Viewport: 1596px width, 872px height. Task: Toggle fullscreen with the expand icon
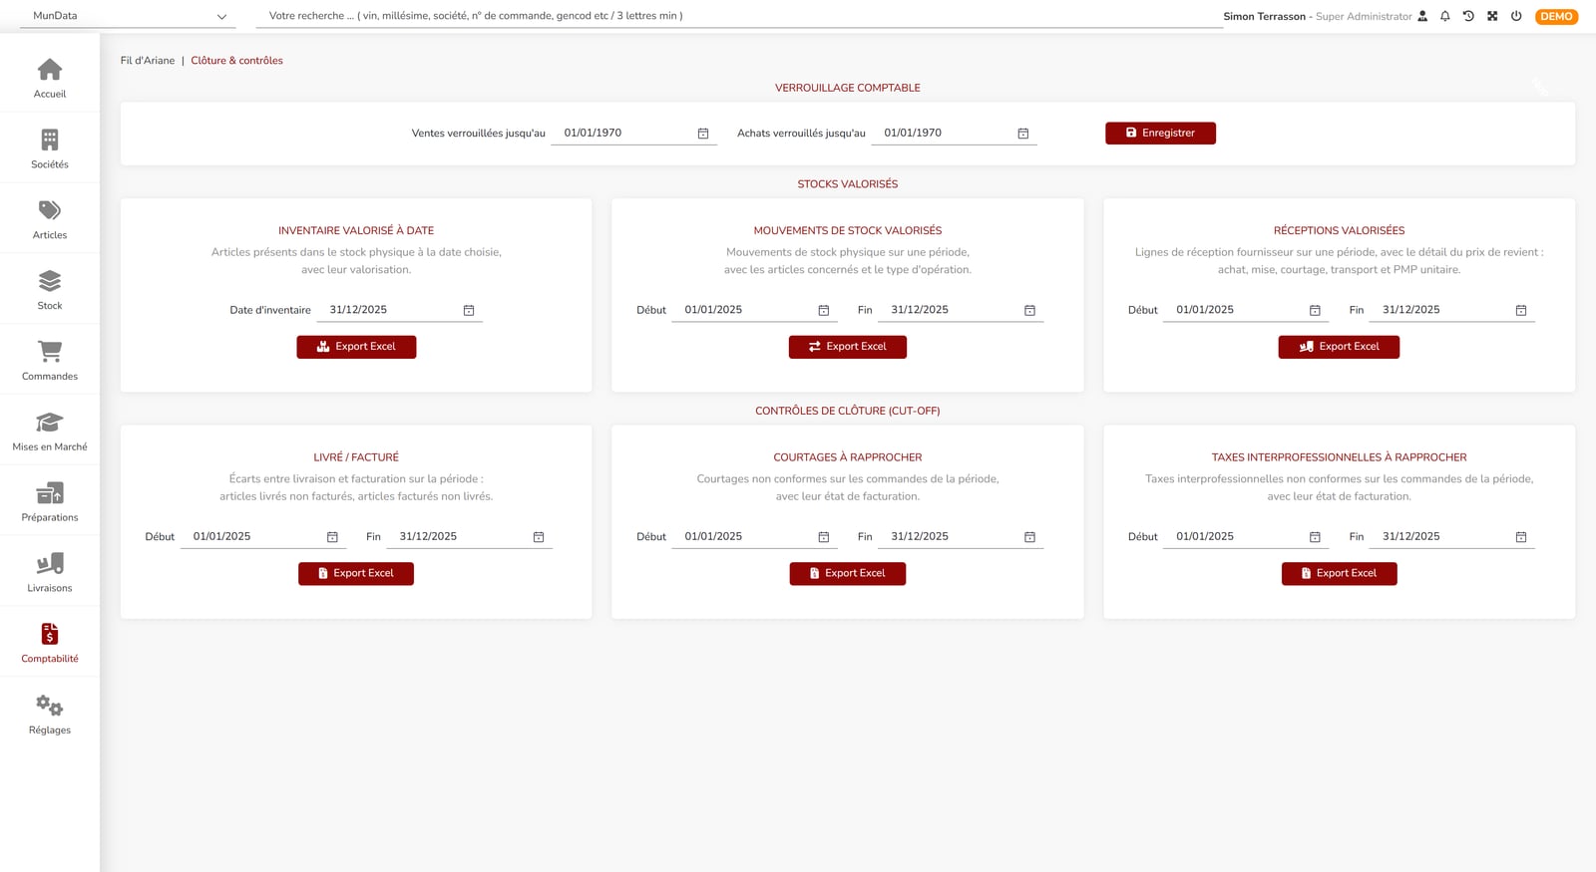1492,16
